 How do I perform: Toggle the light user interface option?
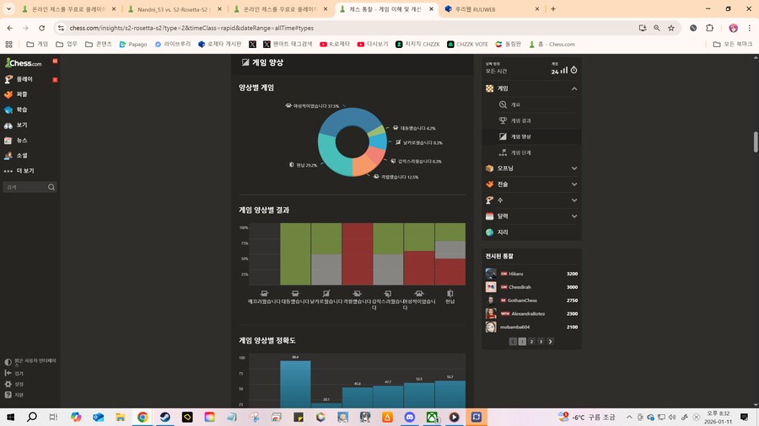(30, 362)
